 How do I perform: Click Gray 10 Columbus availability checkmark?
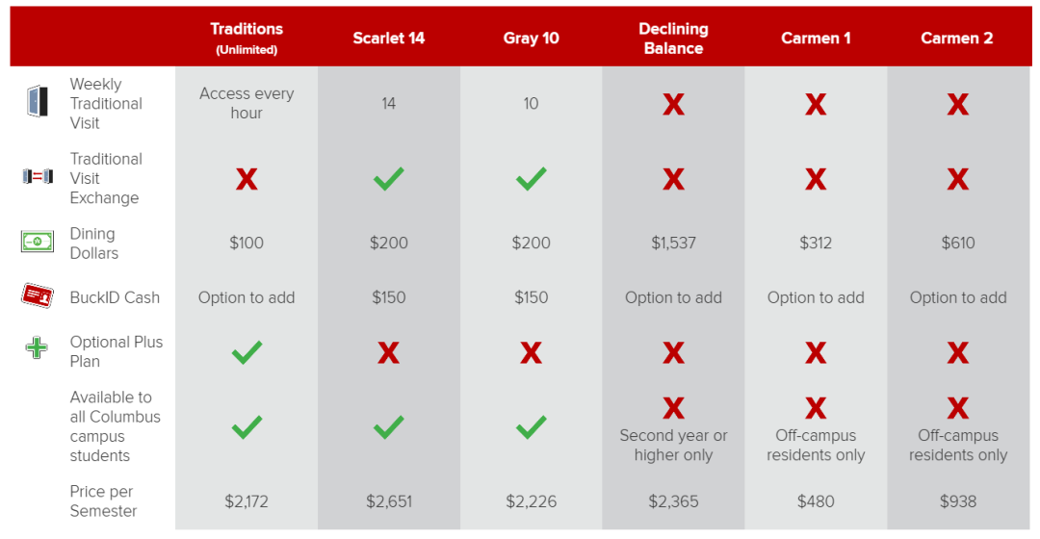click(x=532, y=427)
